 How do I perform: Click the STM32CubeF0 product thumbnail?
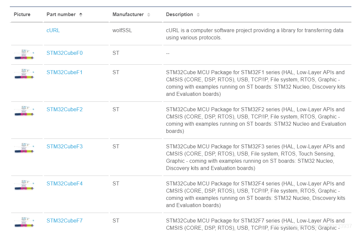click(x=24, y=54)
